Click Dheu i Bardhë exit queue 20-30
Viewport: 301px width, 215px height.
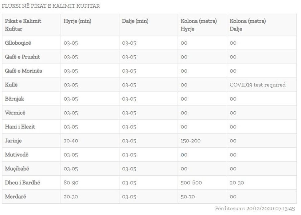237,183
